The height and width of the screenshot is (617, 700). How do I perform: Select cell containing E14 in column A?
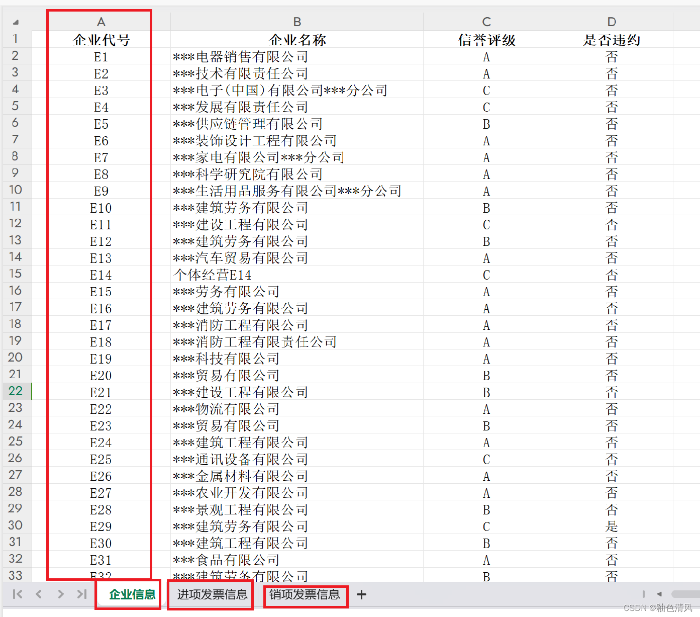pos(101,275)
